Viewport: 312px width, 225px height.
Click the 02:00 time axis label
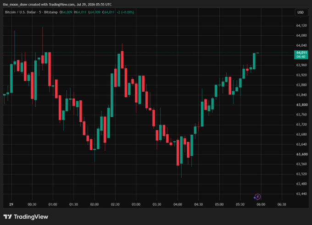95,204
